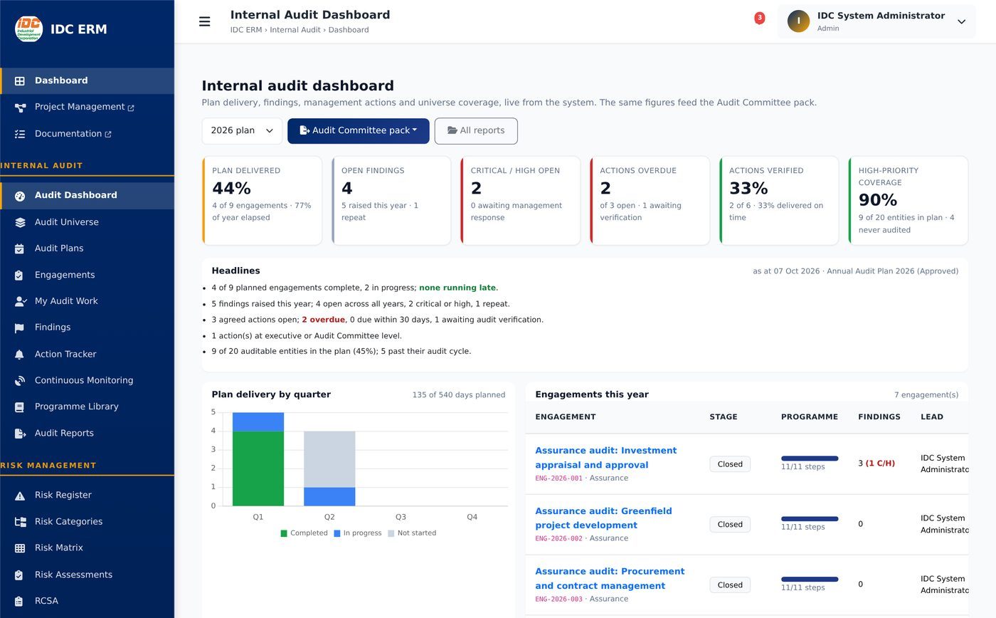Click the Documentation checklist icon
Image resolution: width=996 pixels, height=618 pixels.
point(20,134)
